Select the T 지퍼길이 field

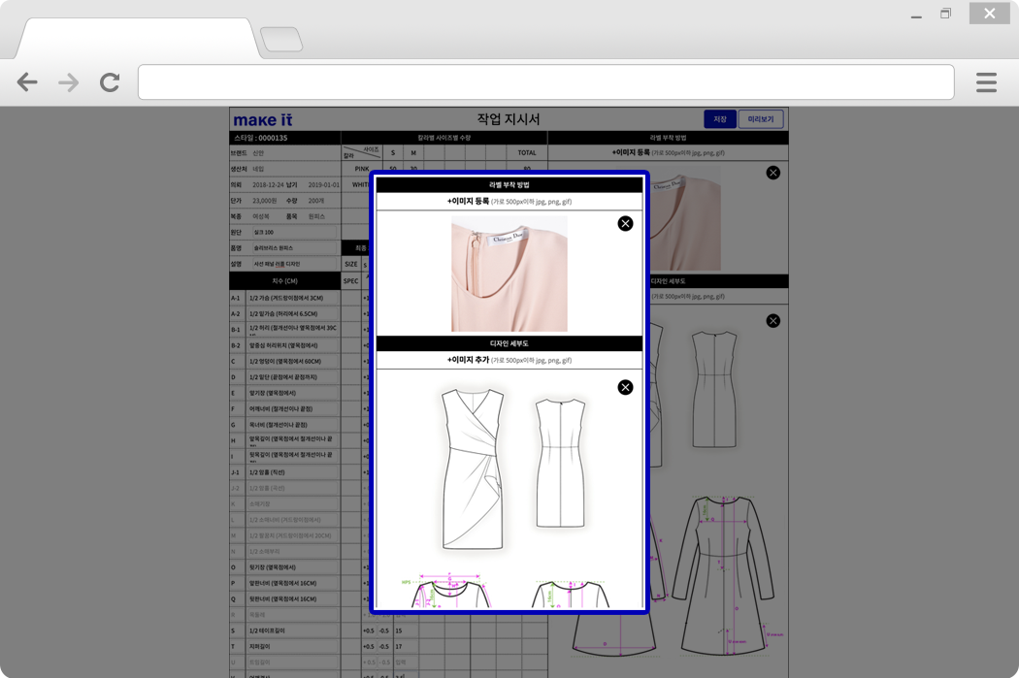pyautogui.click(x=292, y=647)
